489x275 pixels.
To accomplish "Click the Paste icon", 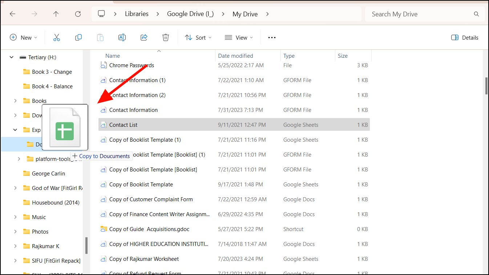I will 100,37.
